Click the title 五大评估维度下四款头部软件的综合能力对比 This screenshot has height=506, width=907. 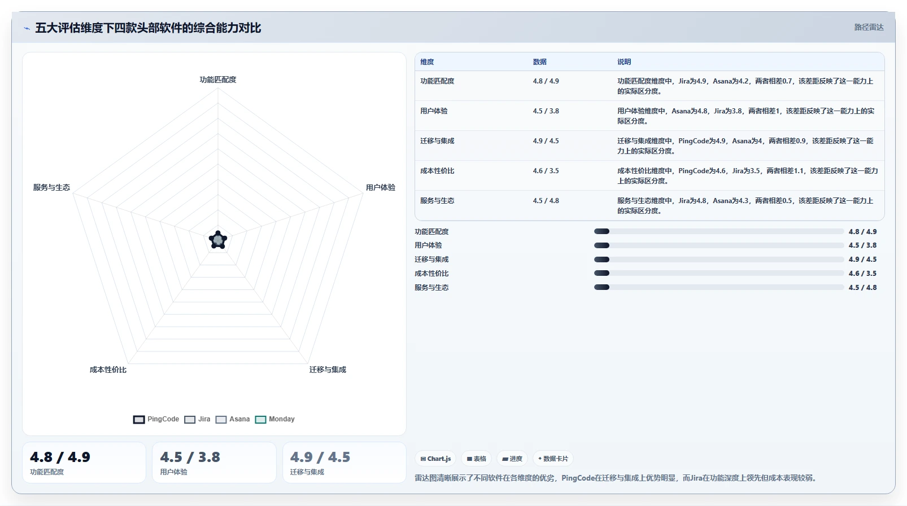pyautogui.click(x=148, y=28)
